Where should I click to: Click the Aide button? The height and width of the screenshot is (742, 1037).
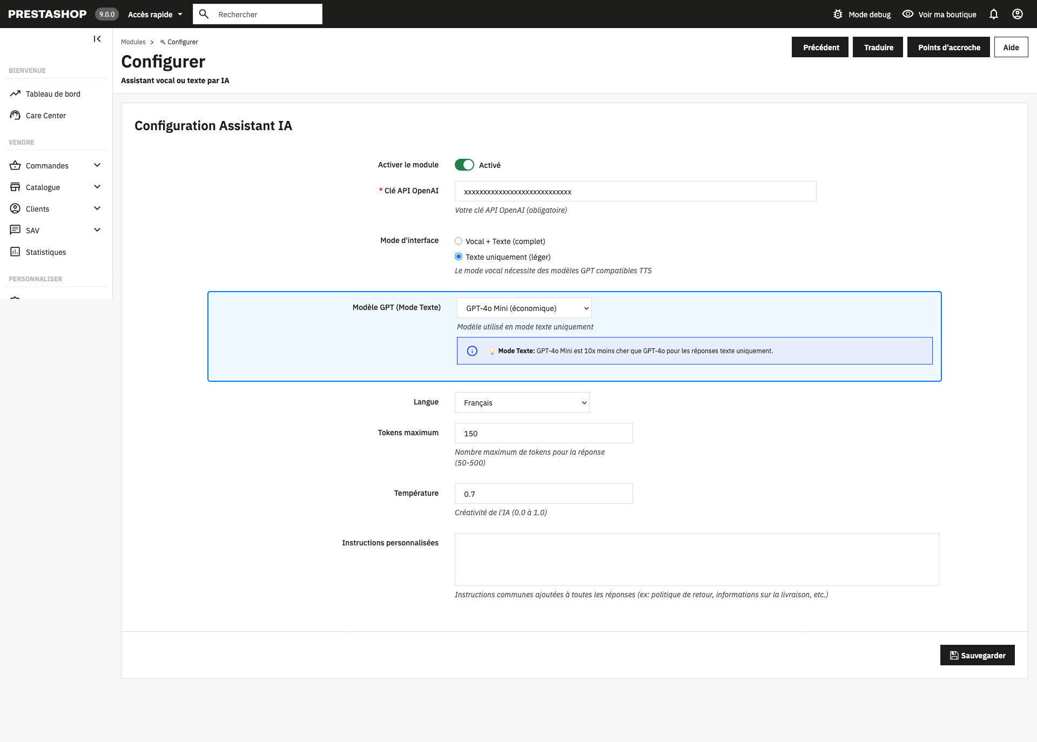click(1011, 47)
